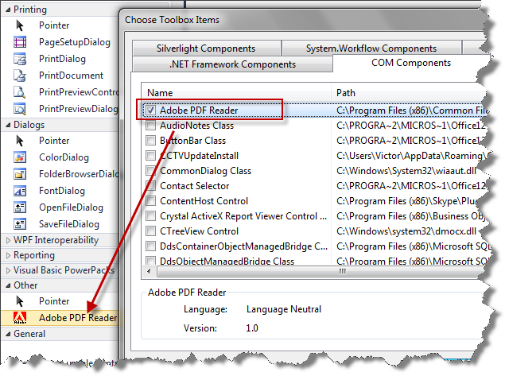Screen dimensions: 505x376
Task: Select the PageSetupDialog label in the toolbox
Action: (x=75, y=42)
